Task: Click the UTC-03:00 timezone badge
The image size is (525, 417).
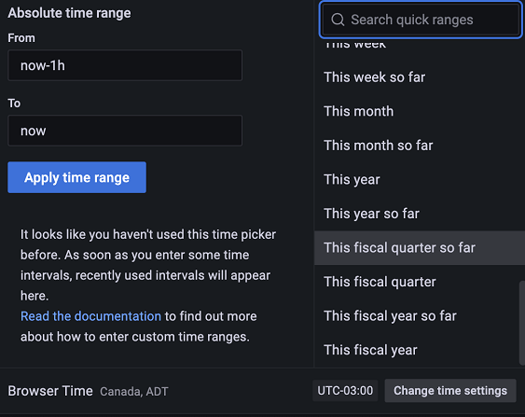Action: pyautogui.click(x=345, y=391)
